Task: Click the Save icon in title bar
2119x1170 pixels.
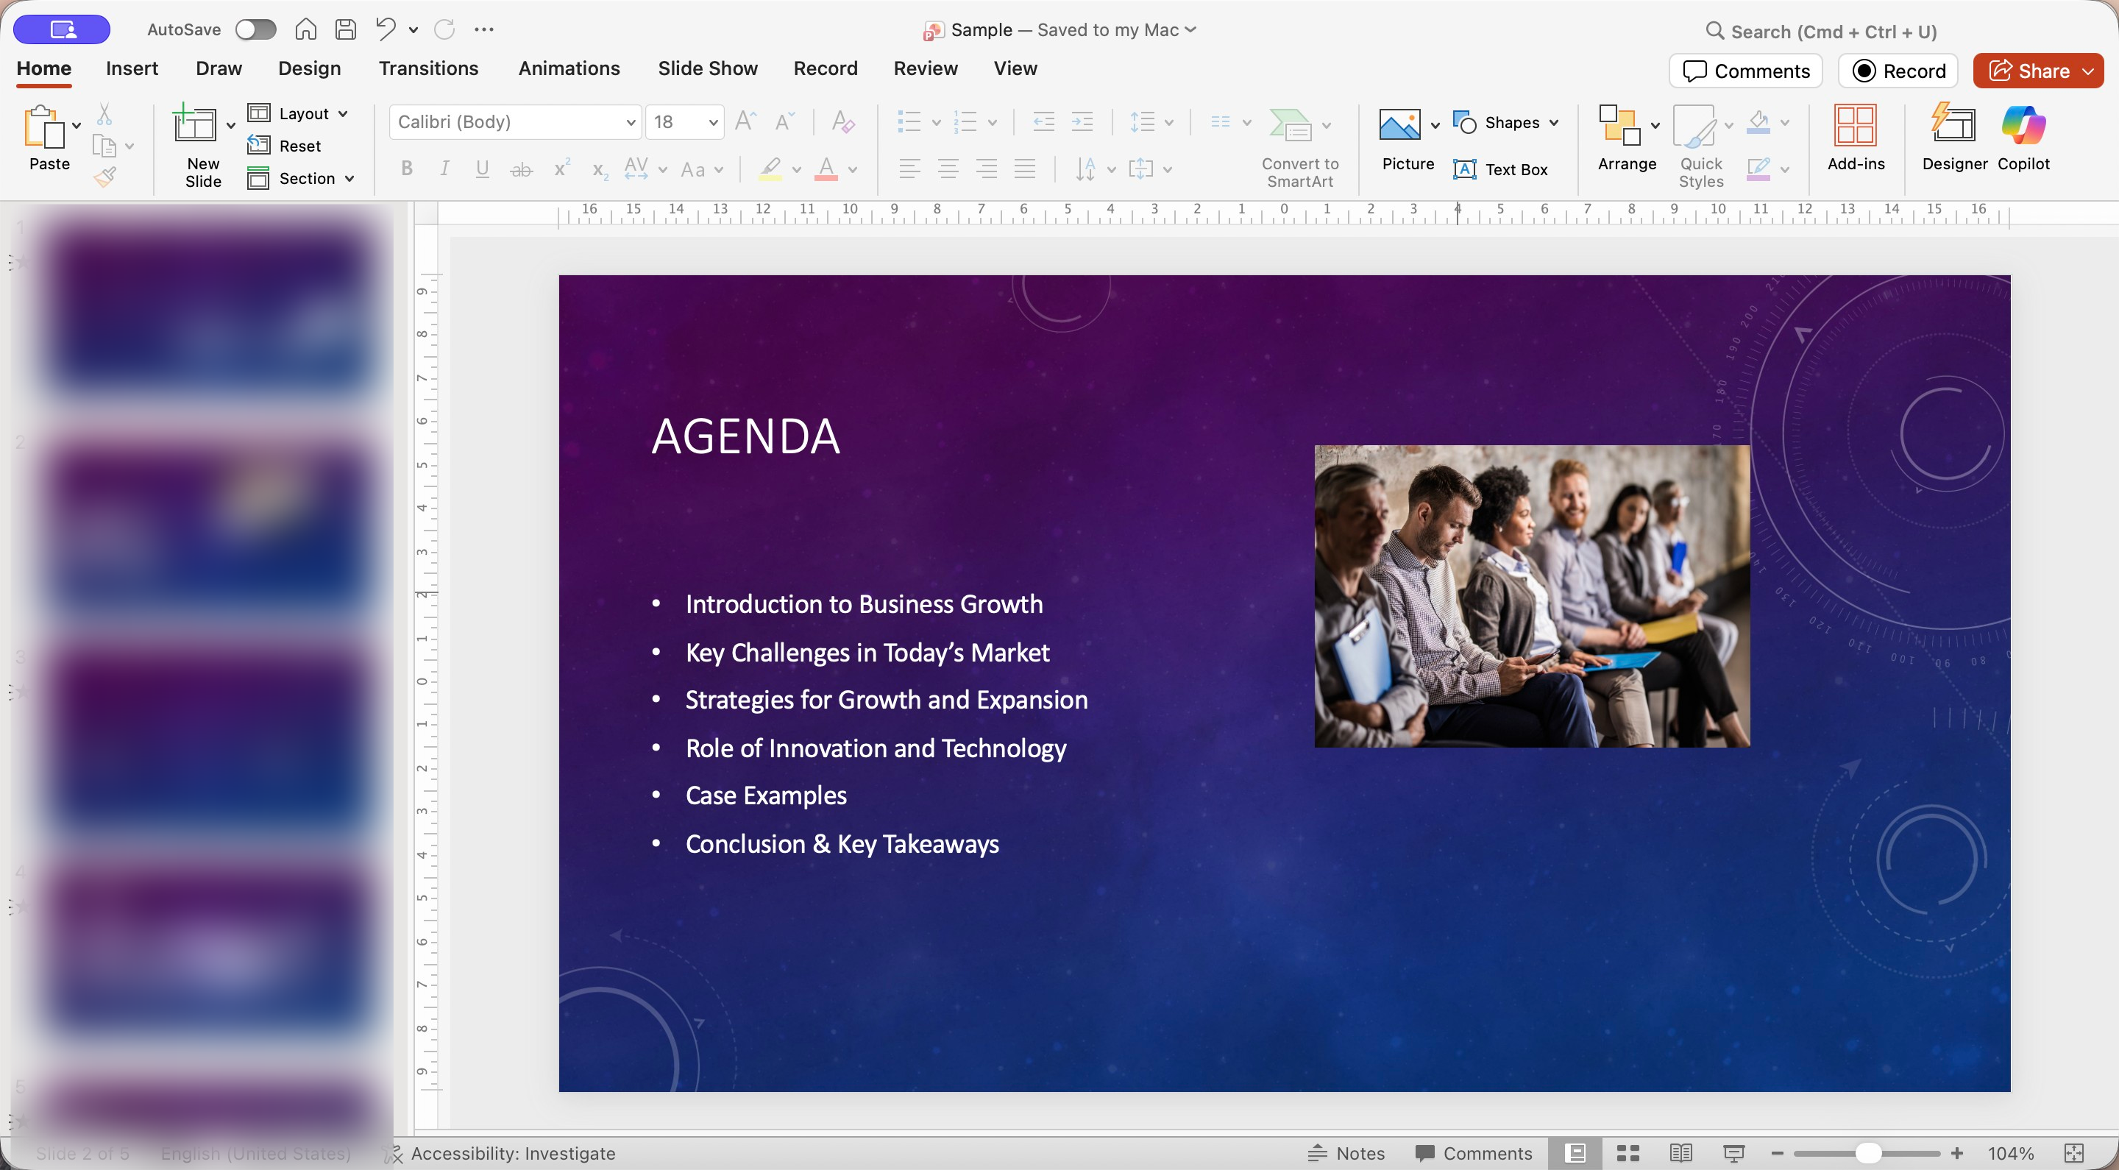Action: 346,29
